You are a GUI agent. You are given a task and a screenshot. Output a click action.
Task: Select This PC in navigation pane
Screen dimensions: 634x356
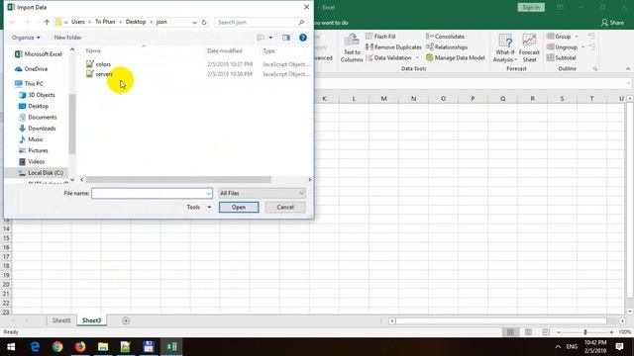click(29, 83)
